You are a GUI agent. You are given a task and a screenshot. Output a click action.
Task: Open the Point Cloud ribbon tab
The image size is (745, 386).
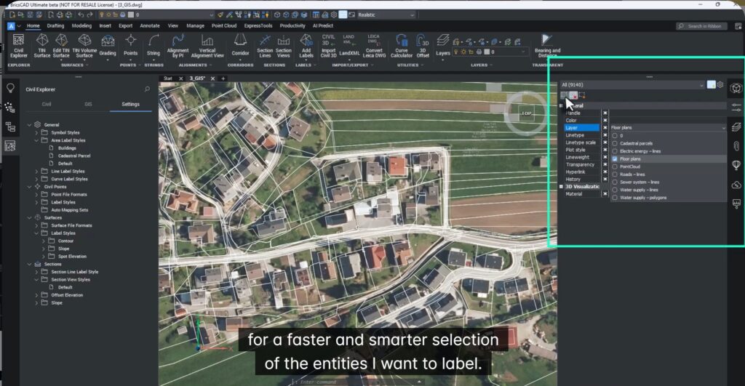224,25
